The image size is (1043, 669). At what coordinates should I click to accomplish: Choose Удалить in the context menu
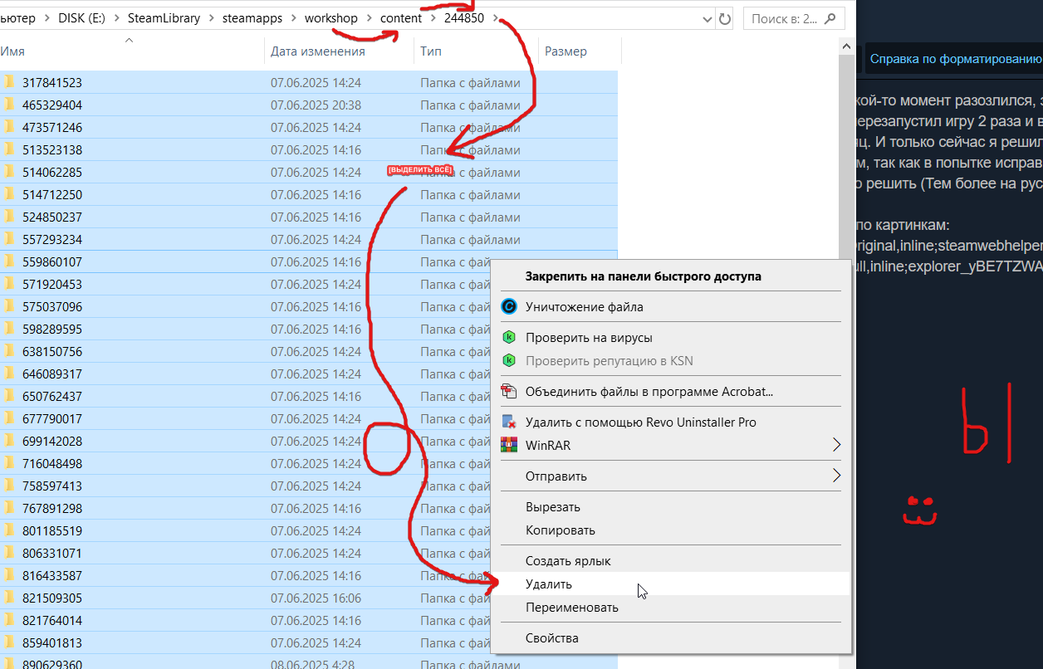(x=549, y=584)
